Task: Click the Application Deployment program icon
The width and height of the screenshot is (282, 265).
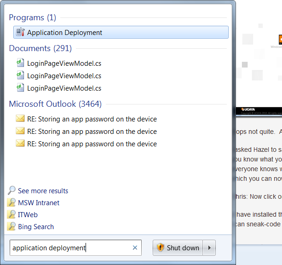Action: tap(20, 32)
